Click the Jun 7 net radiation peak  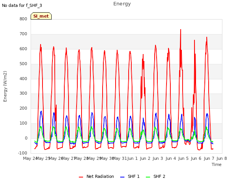coord(207,38)
